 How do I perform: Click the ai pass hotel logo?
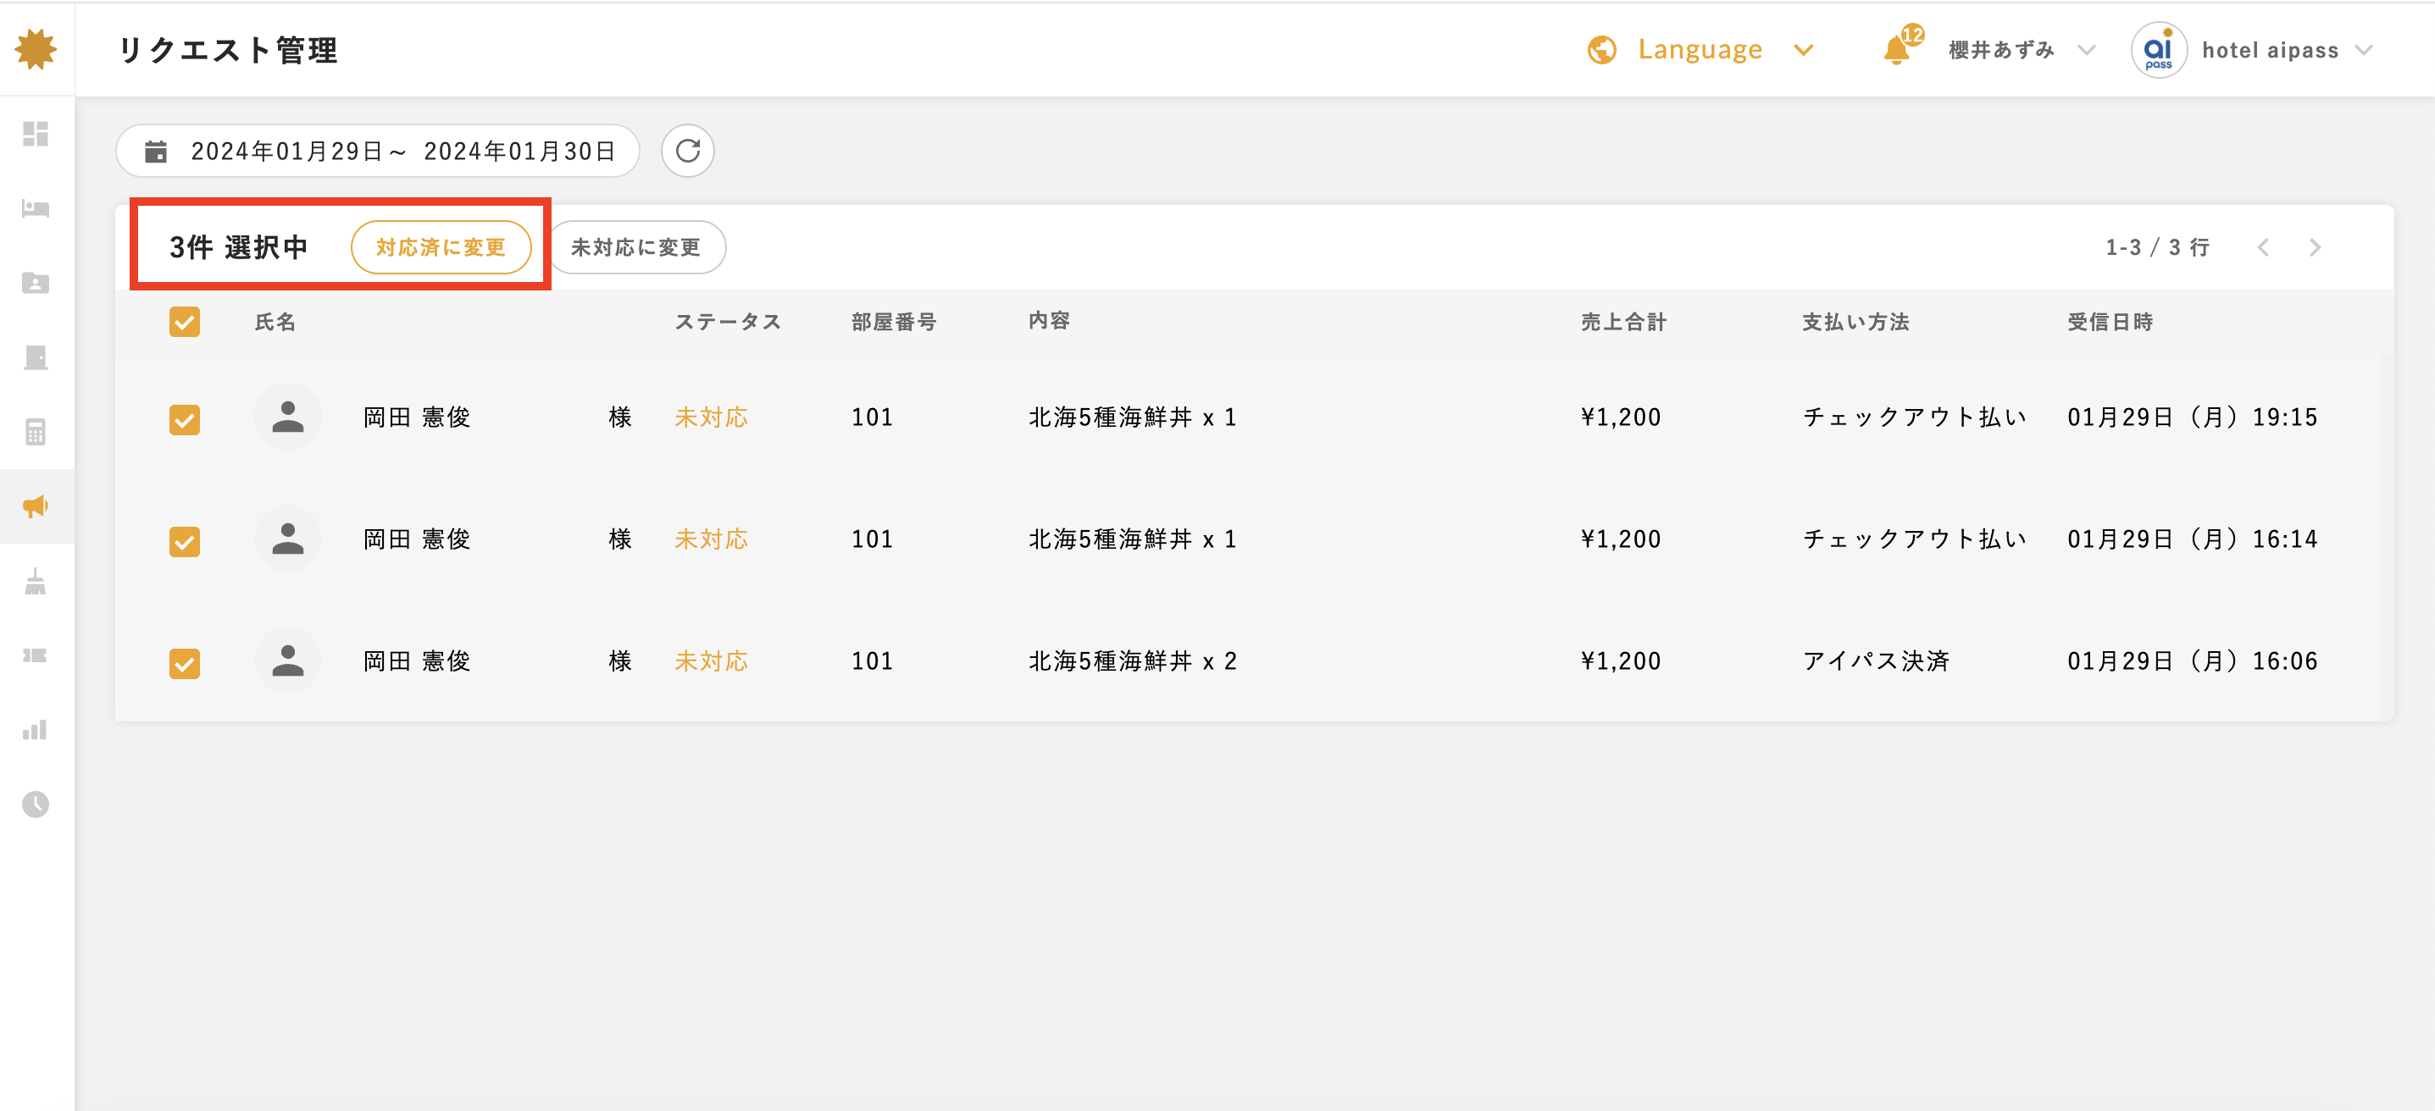click(2158, 49)
